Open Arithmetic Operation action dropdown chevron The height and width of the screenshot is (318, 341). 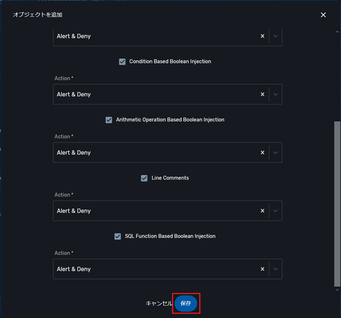pos(275,153)
